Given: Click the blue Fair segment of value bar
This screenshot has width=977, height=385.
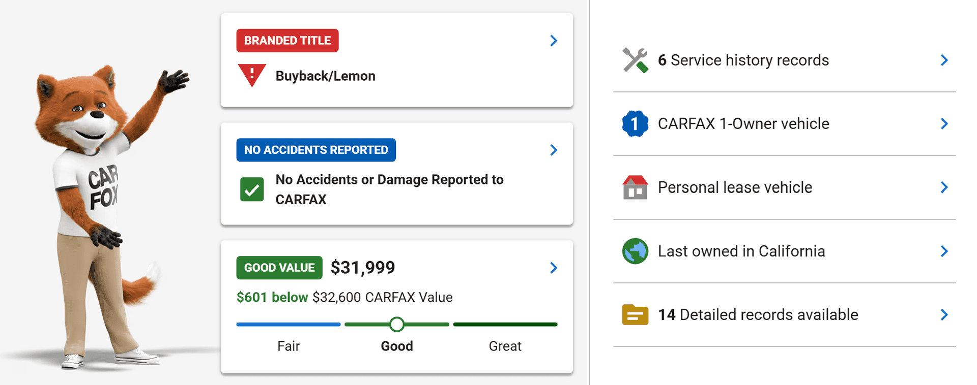Looking at the screenshot, I should click(289, 324).
